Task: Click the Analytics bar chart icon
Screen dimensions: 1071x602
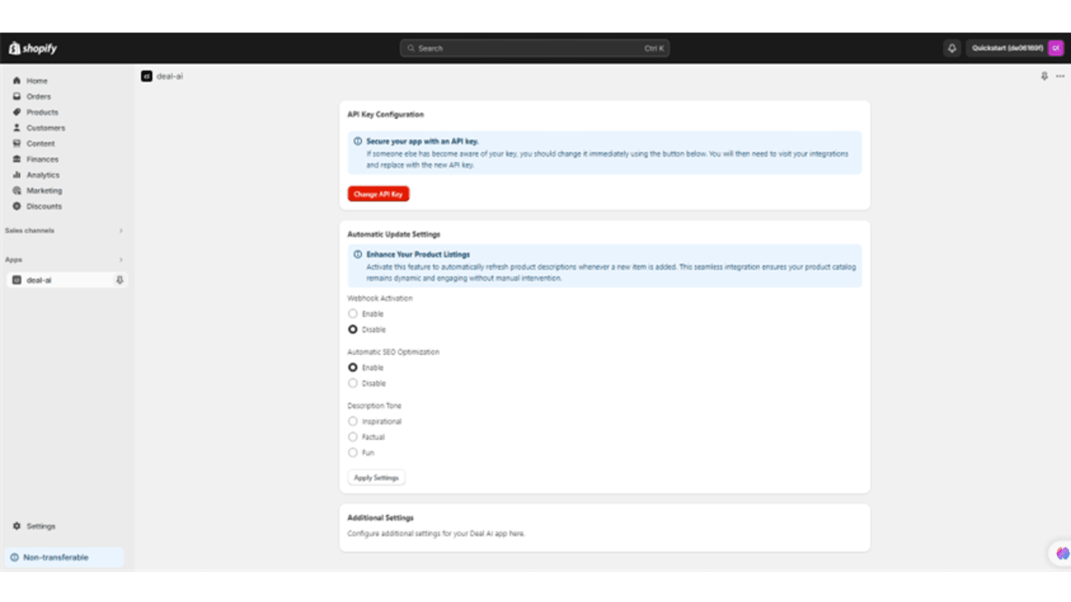Action: (x=17, y=175)
